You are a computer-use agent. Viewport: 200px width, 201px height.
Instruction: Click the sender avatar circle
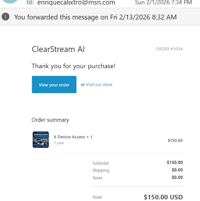pyautogui.click(x=10, y=1)
